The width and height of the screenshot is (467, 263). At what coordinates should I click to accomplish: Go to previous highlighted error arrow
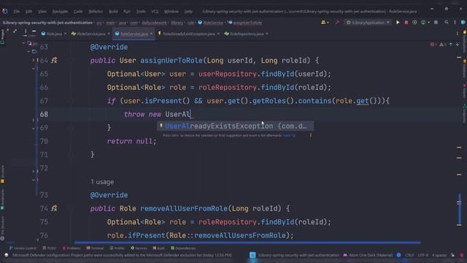[451, 45]
